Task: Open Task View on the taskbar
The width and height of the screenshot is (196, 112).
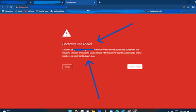Action: pos(82,111)
